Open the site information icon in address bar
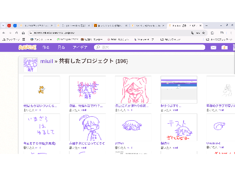Screen dimensions: 235x176 [31, 33]
